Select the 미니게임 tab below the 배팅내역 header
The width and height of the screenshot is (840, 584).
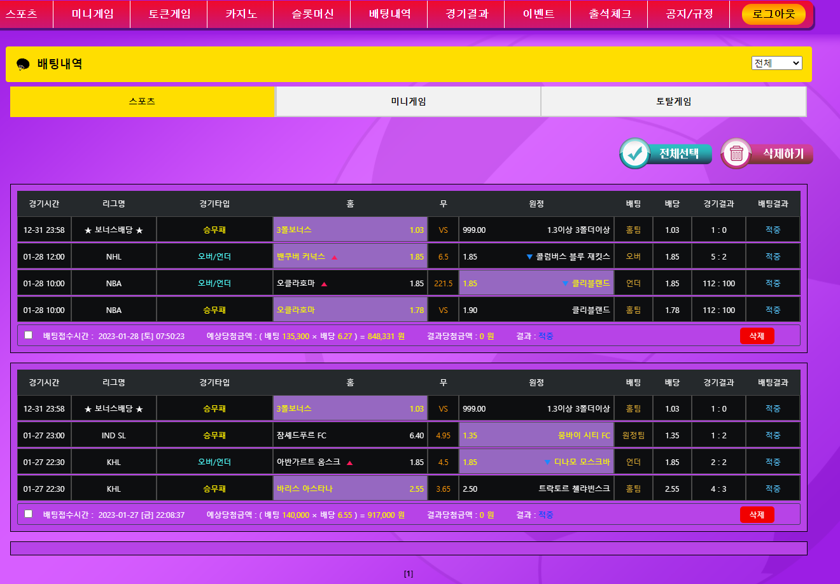pyautogui.click(x=408, y=102)
